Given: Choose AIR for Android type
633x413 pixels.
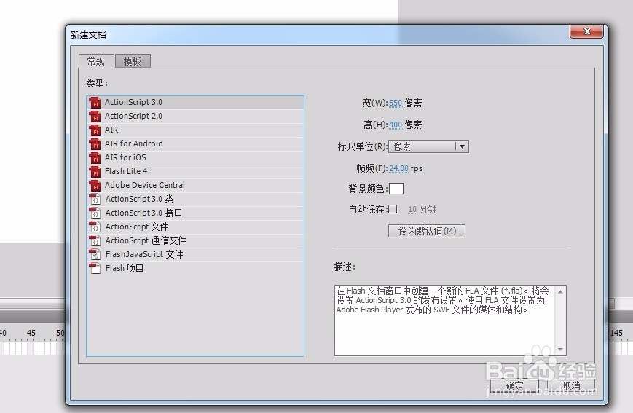Looking at the screenshot, I should (x=195, y=143).
